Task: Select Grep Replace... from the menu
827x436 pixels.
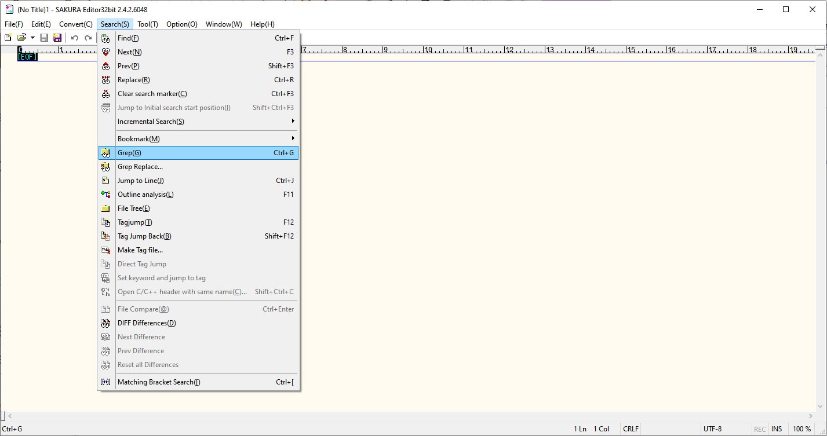Action: pyautogui.click(x=140, y=167)
